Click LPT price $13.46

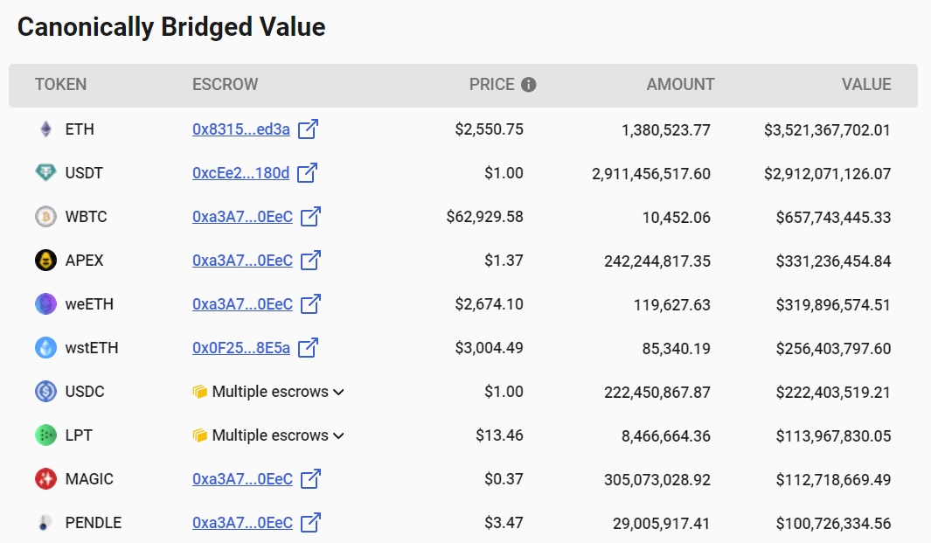pos(499,435)
